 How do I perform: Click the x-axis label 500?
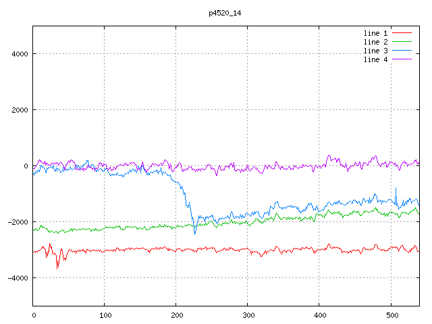(x=392, y=315)
